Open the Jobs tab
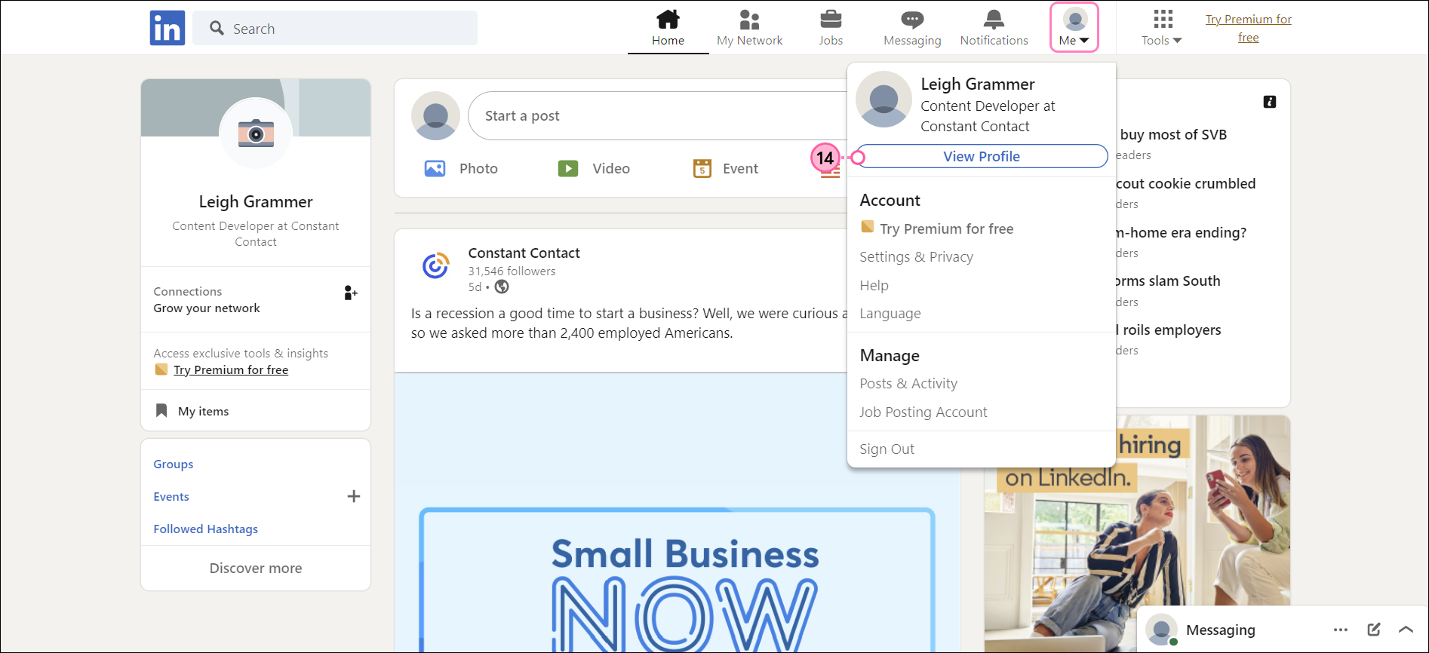This screenshot has height=653, width=1429. 831,29
